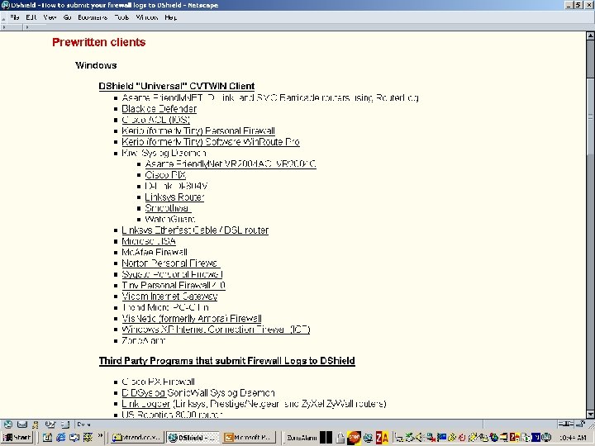Open the Sygate Personal Firewall link
595x446 pixels.
(172, 274)
